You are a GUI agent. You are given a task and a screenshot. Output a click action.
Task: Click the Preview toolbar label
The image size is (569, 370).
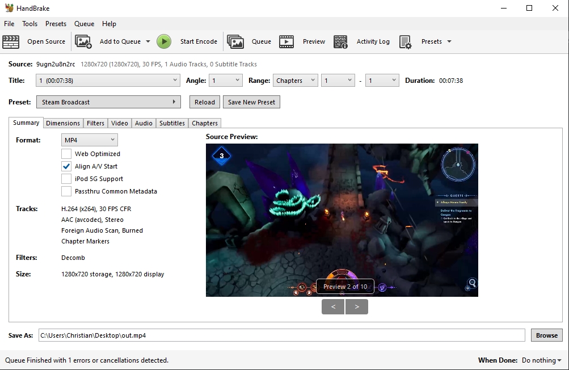(x=314, y=41)
